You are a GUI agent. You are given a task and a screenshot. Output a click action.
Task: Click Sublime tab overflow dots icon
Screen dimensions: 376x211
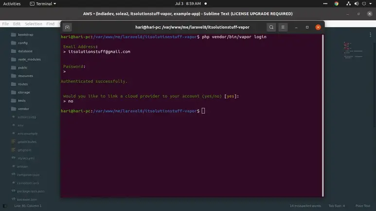pyautogui.click(x=371, y=35)
